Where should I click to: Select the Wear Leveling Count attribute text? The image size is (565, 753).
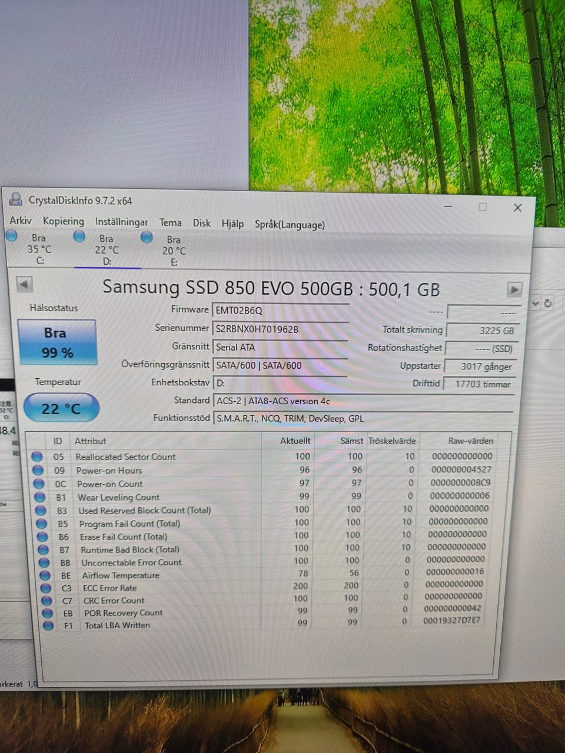[118, 497]
